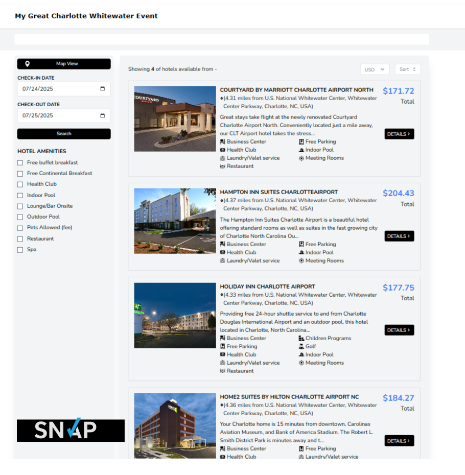
Task: Click Indoor Pool icon under Holiday Inn
Action: click(301, 354)
